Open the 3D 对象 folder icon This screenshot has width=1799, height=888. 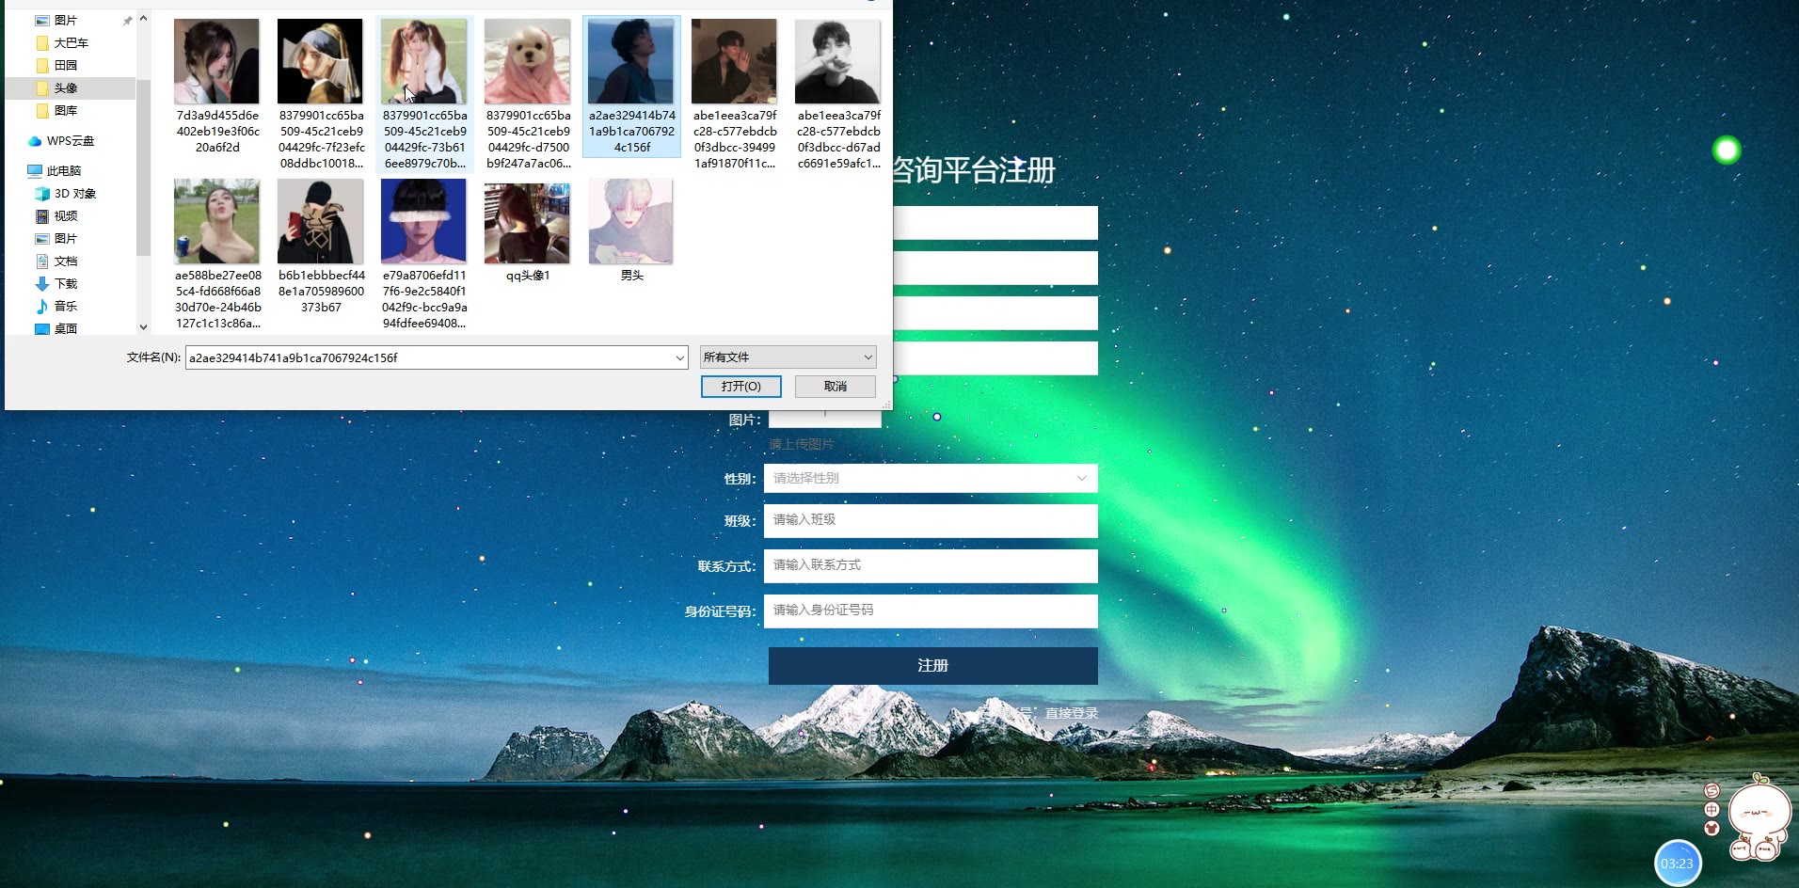click(42, 194)
